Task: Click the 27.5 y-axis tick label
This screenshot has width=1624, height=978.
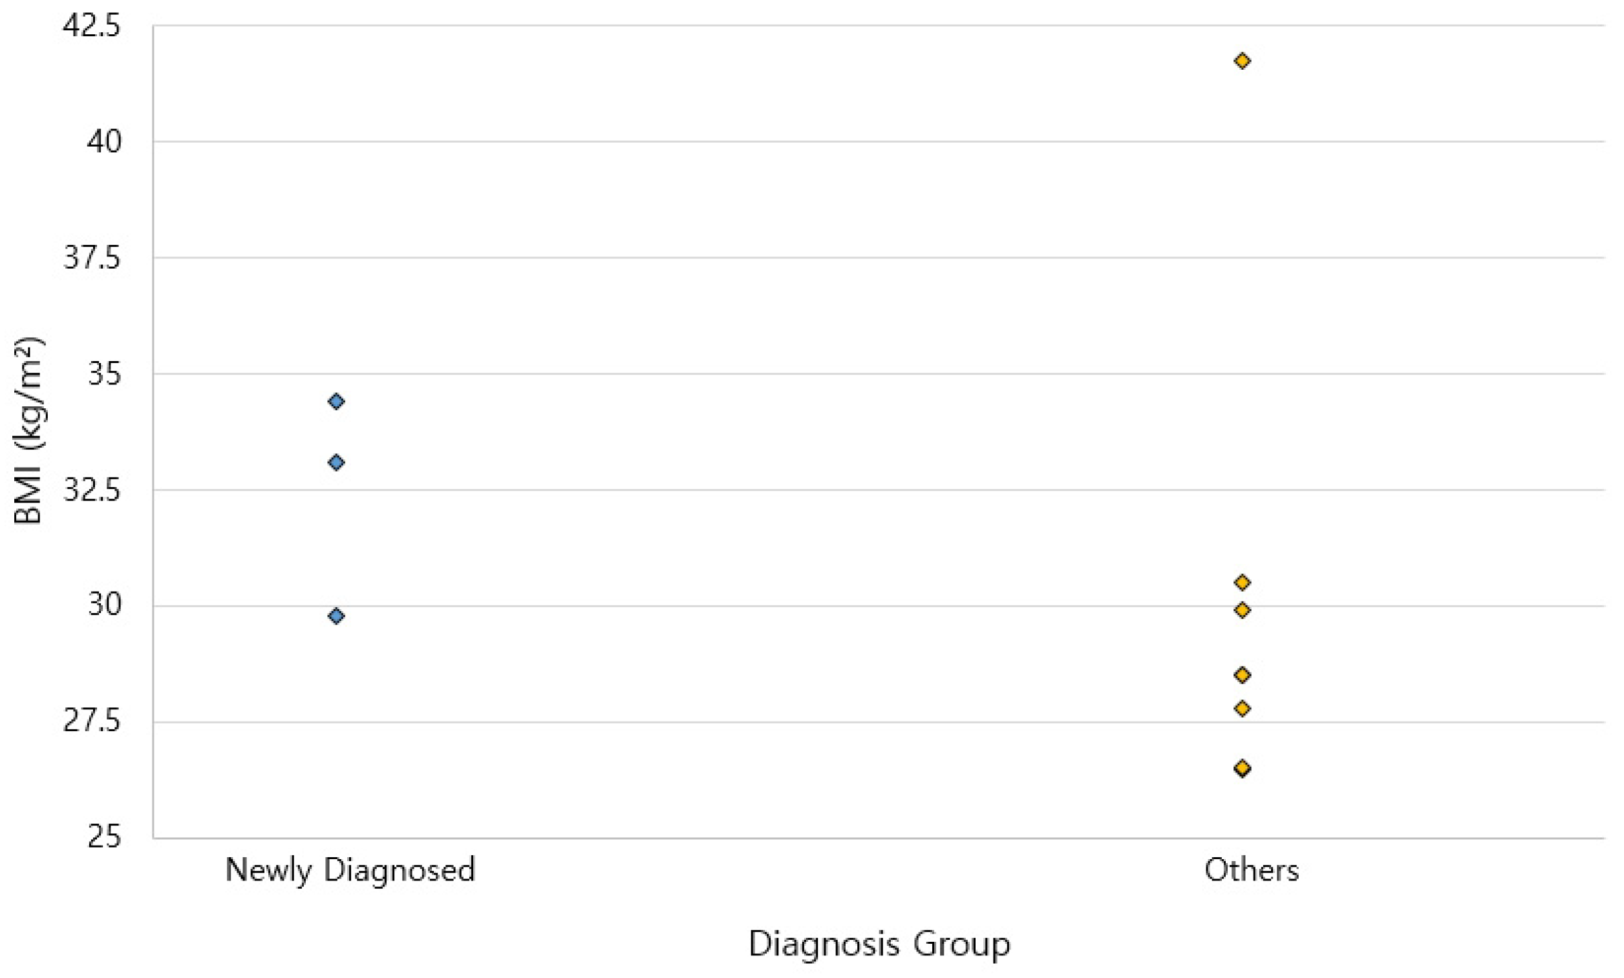Action: [x=92, y=722]
